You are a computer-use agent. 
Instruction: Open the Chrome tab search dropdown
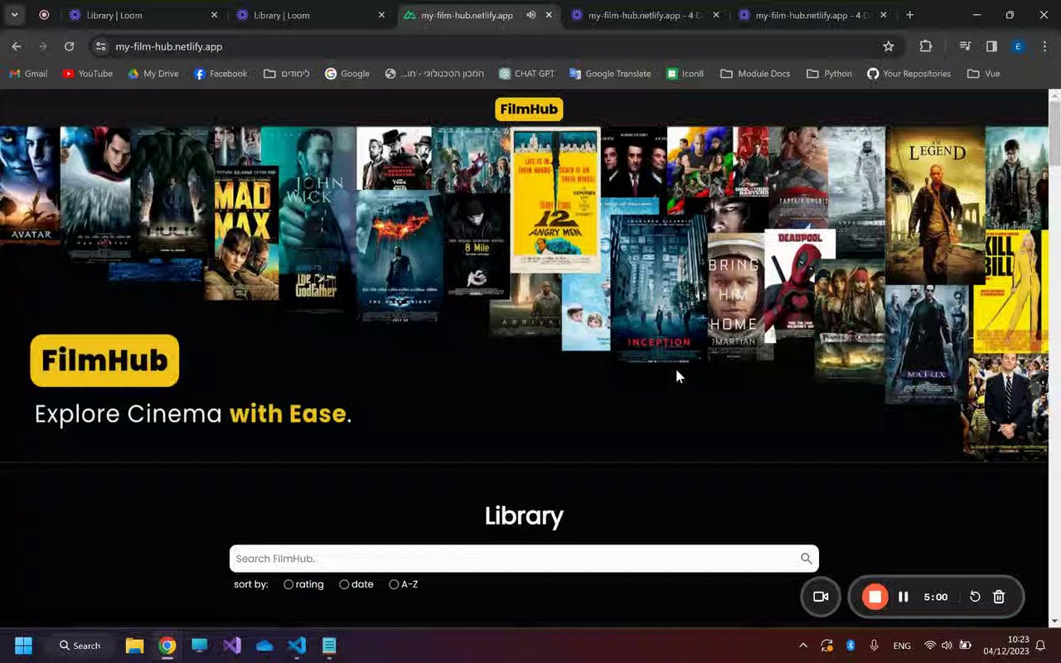click(x=14, y=15)
